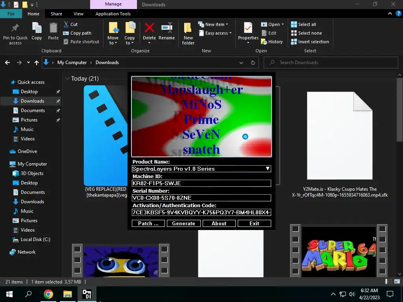Viewport: 403px width, 302px height.
Task: Switch to large icons view layout
Action: coord(397,282)
